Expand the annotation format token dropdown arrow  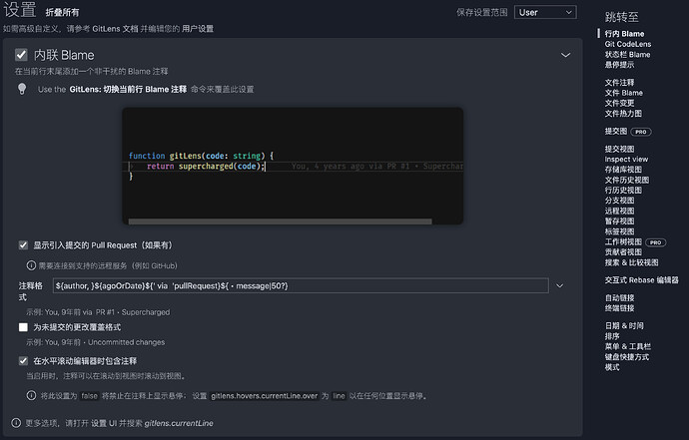tap(560, 286)
